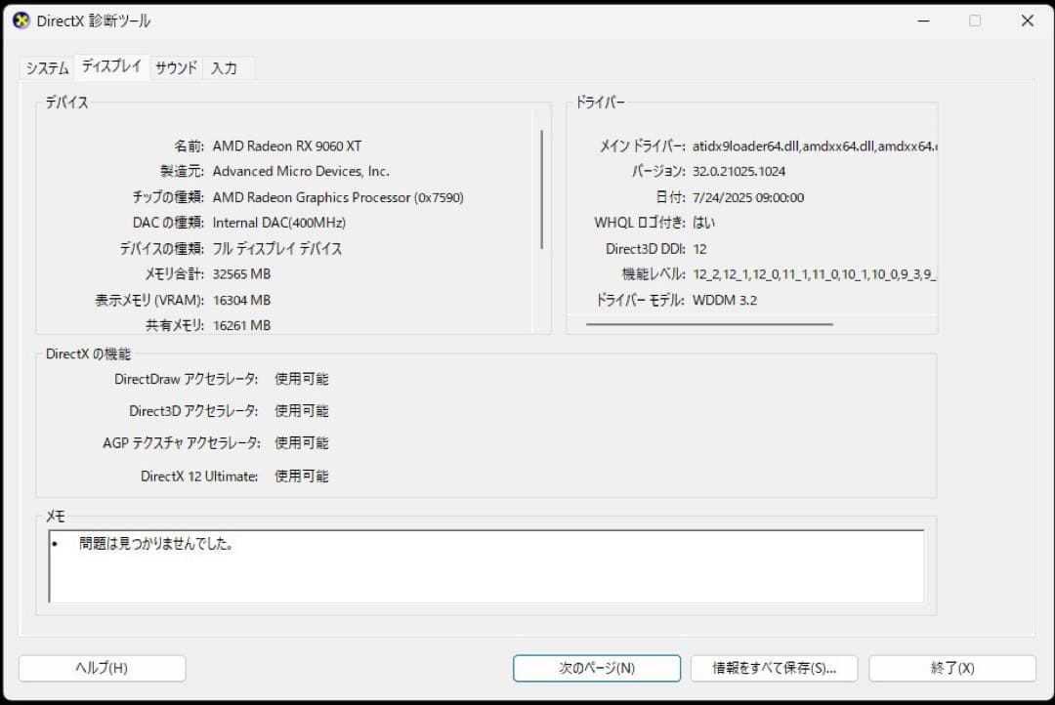Viewport: 1055px width, 705px height.
Task: Click the 表示メモリ (VRAM) 16304 MB value
Action: point(241,300)
